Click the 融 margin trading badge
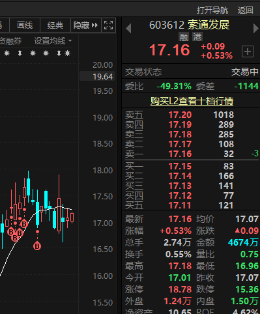The width and height of the screenshot is (260, 314). (x=184, y=37)
